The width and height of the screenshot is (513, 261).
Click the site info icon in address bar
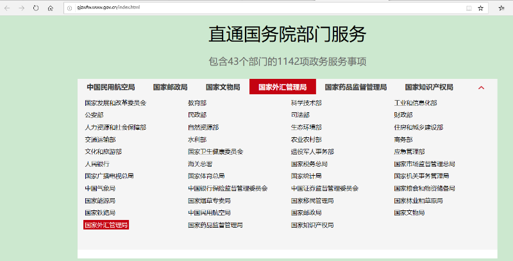coord(69,8)
